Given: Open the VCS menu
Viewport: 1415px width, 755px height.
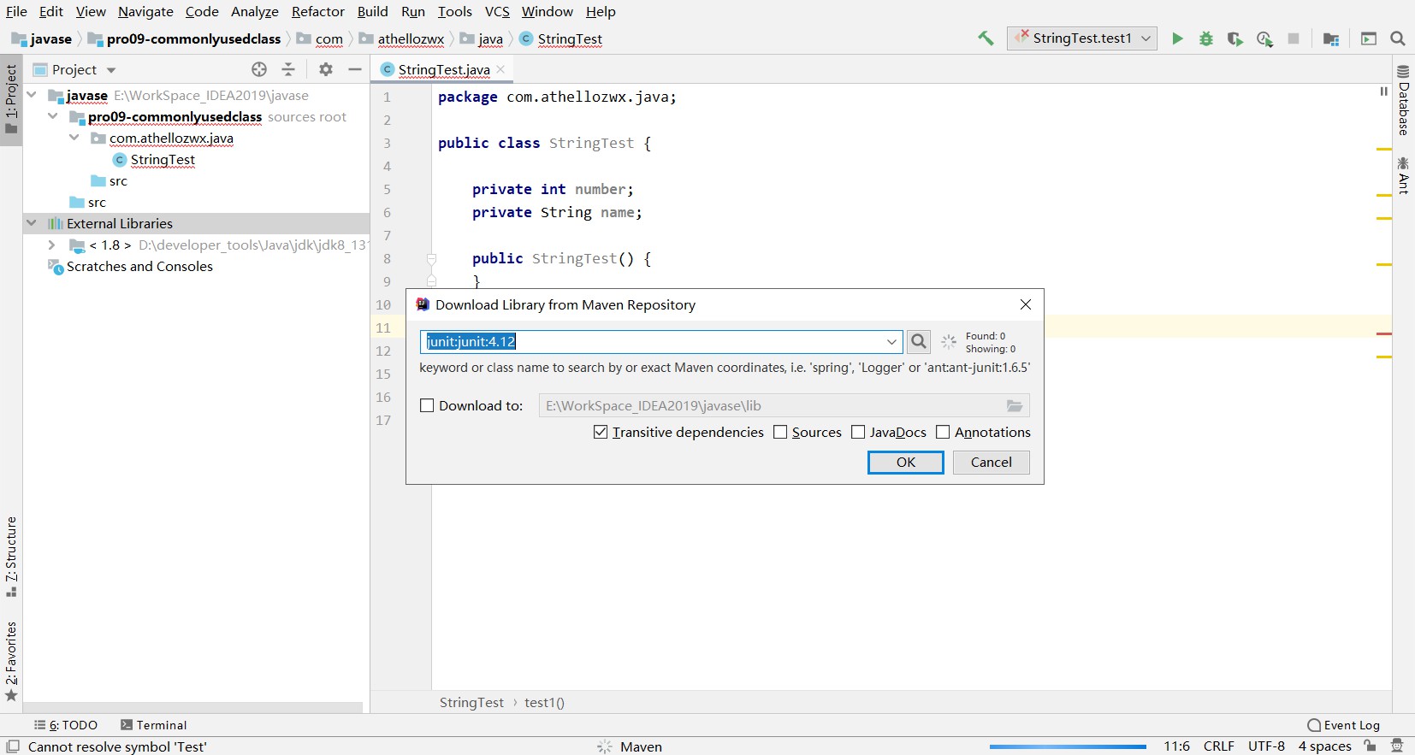Looking at the screenshot, I should pos(497,12).
